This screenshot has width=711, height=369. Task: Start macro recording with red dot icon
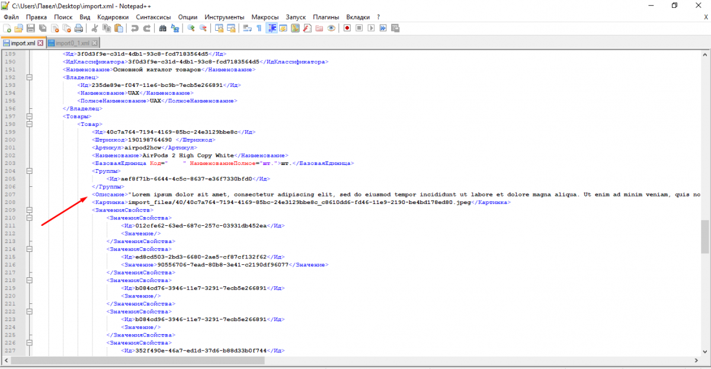pyautogui.click(x=347, y=28)
